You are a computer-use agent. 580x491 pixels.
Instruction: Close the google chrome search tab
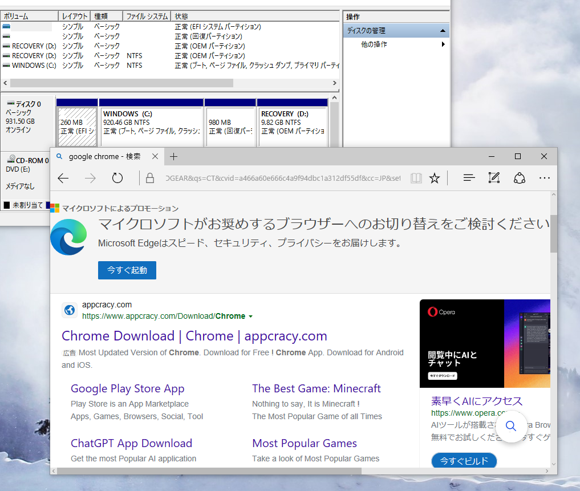click(x=155, y=156)
